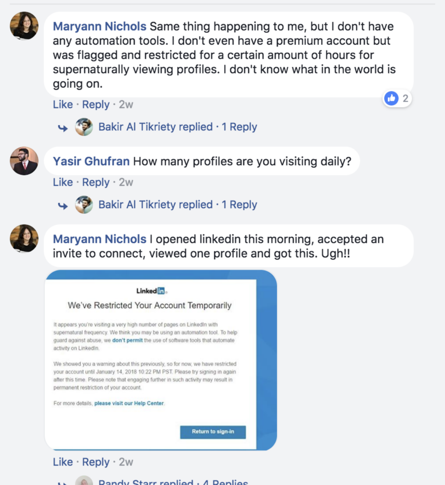
Task: Like Maryann's first comment
Action: point(63,105)
